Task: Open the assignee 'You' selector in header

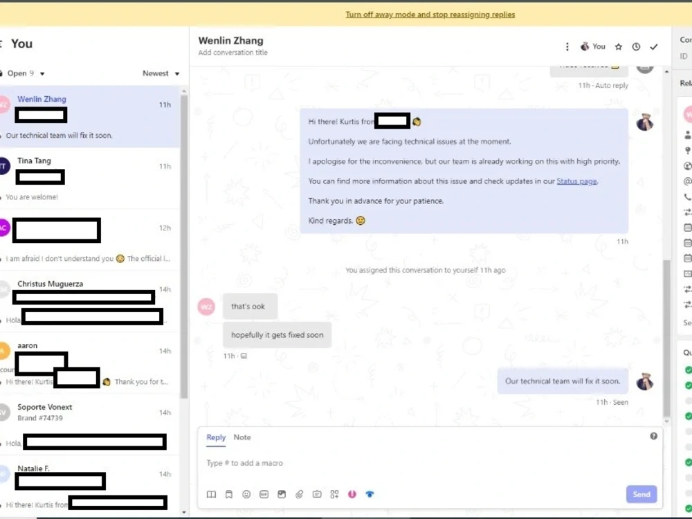Action: click(593, 46)
